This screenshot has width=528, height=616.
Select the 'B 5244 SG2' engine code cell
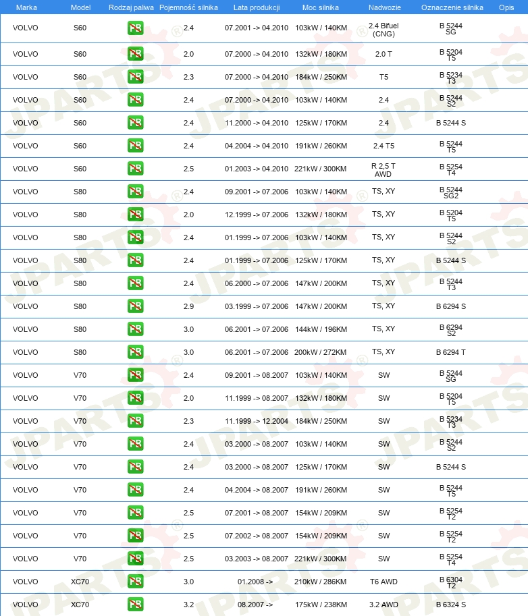point(451,192)
